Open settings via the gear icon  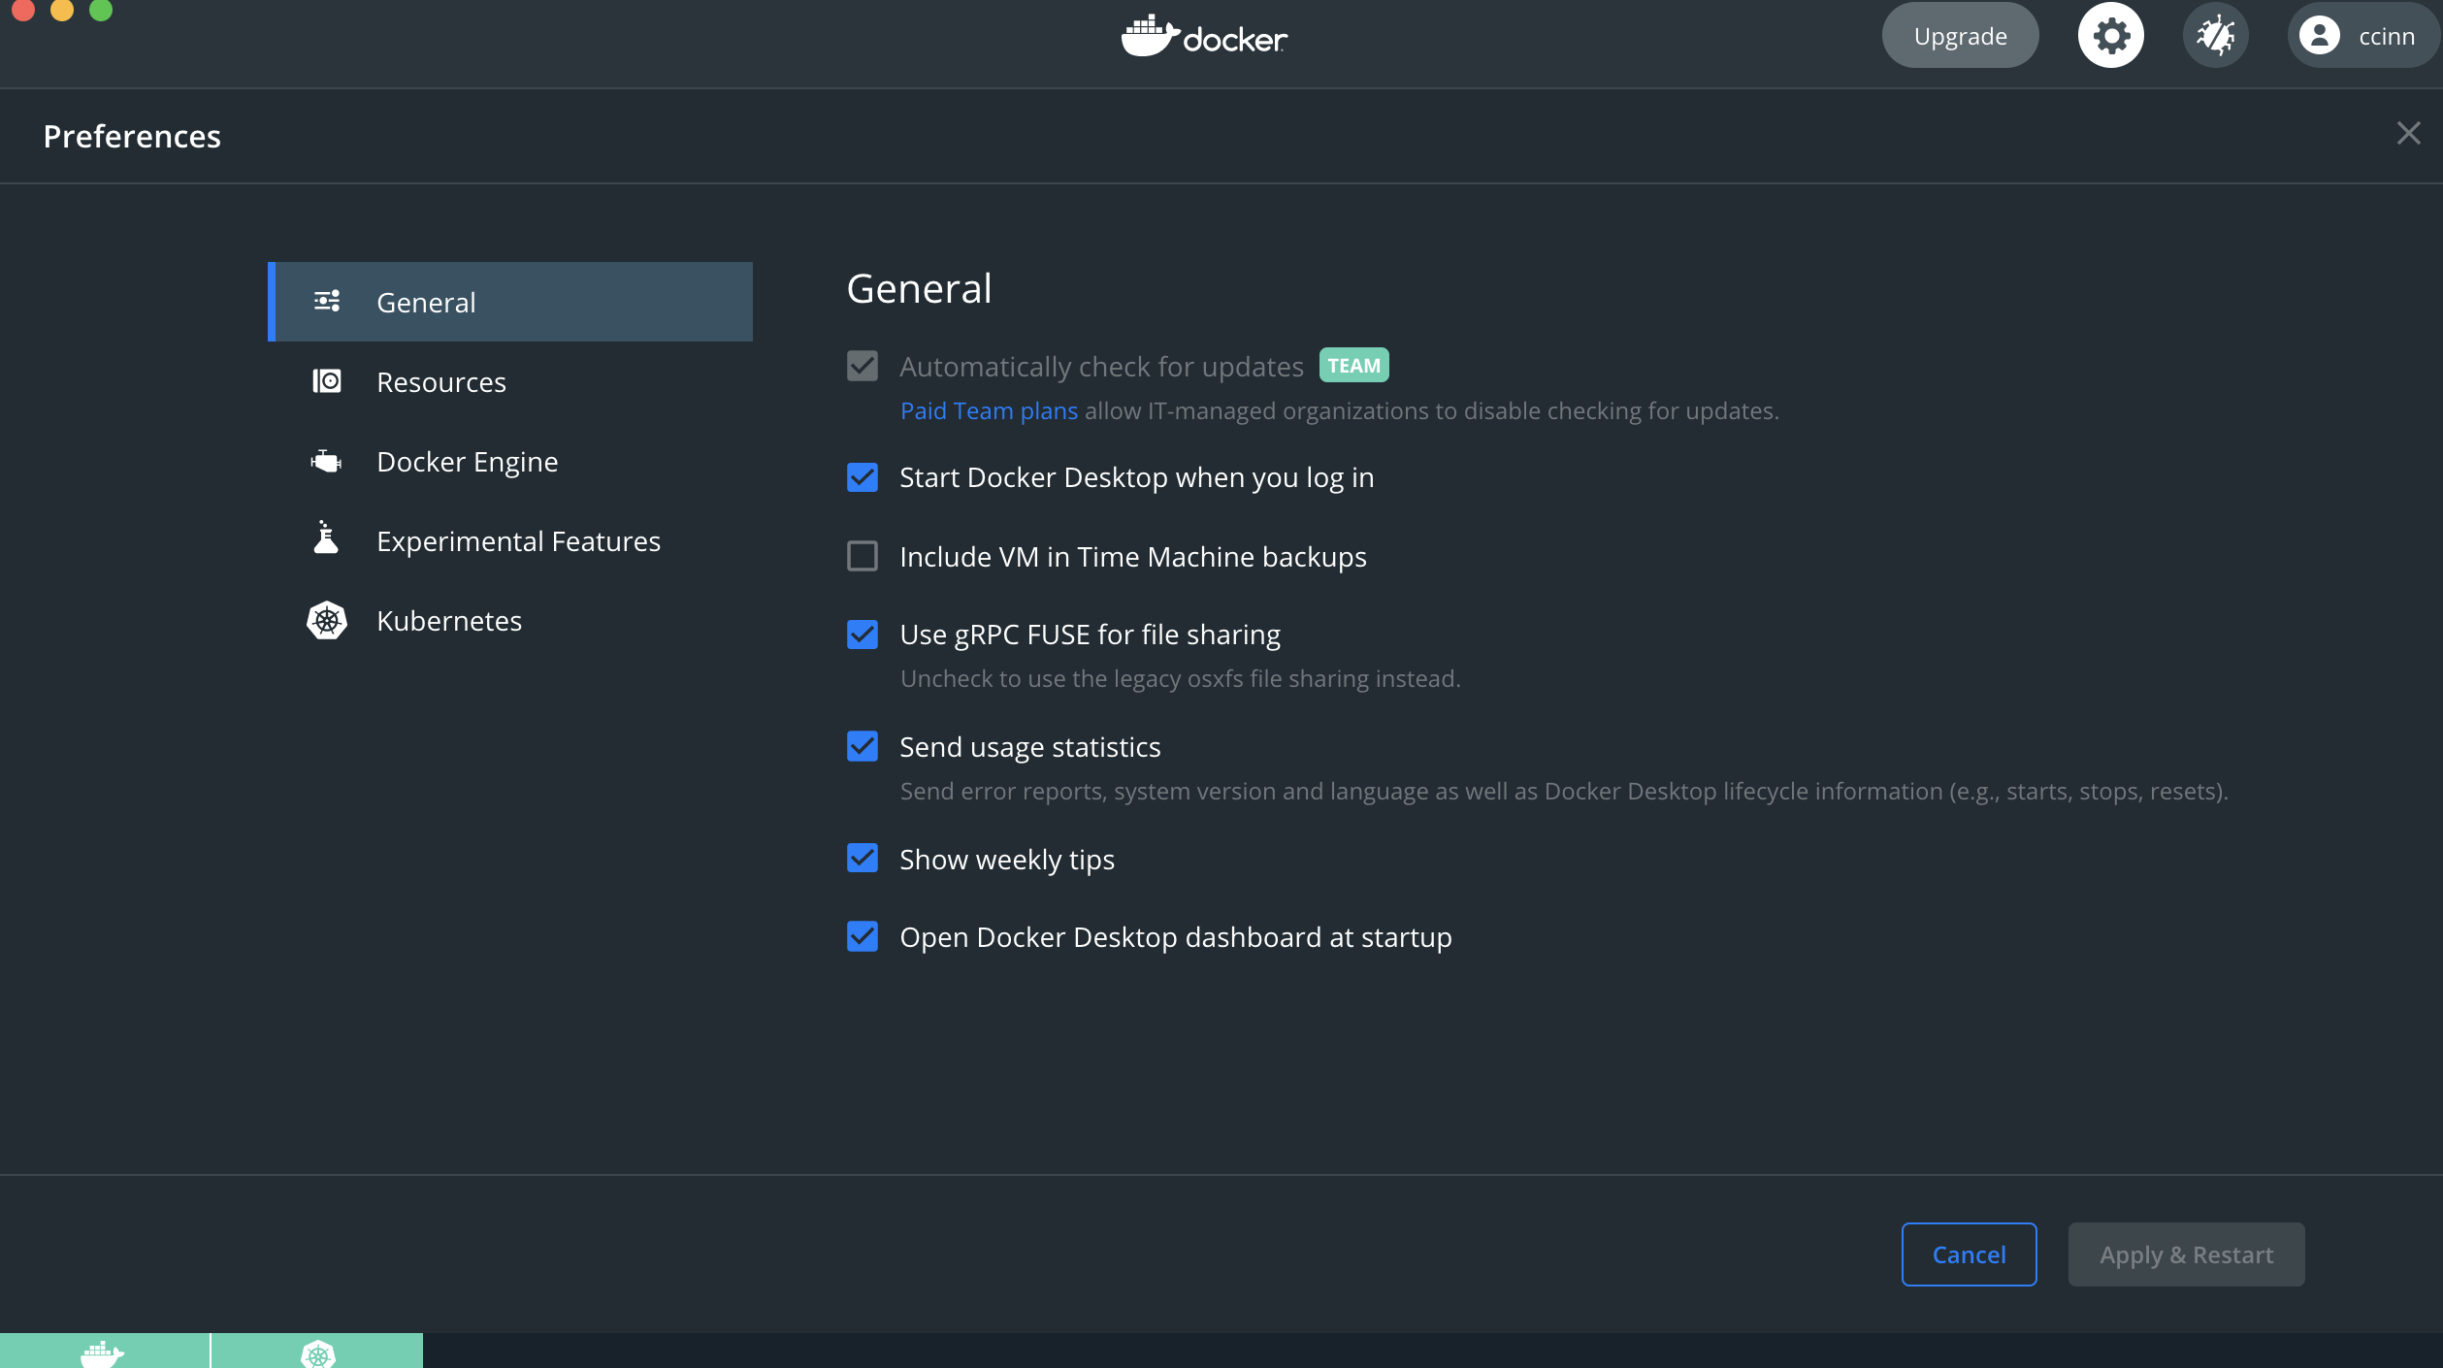pos(2110,36)
